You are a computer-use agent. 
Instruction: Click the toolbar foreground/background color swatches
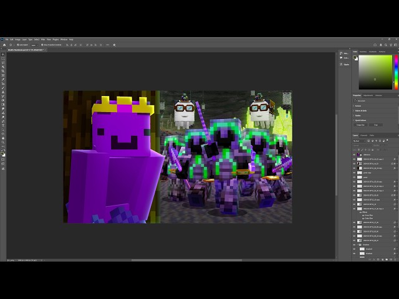(3, 154)
